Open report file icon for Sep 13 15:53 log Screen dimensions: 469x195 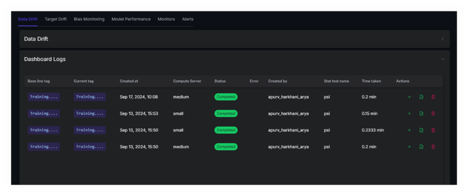click(421, 114)
